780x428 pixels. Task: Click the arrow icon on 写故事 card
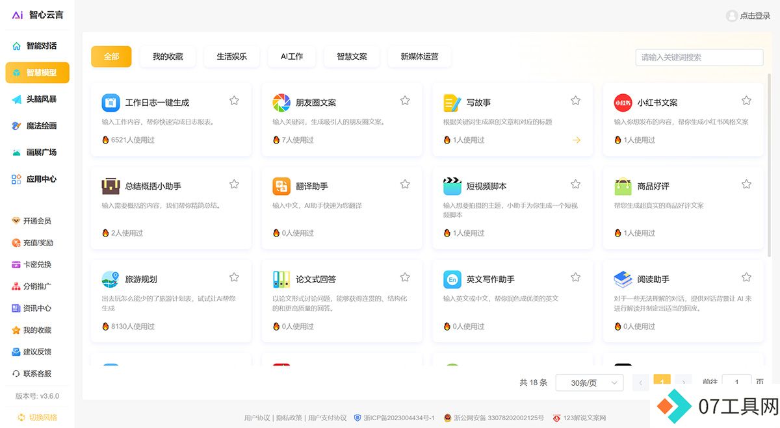tap(576, 140)
